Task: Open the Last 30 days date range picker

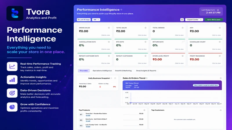Action: (84, 20)
